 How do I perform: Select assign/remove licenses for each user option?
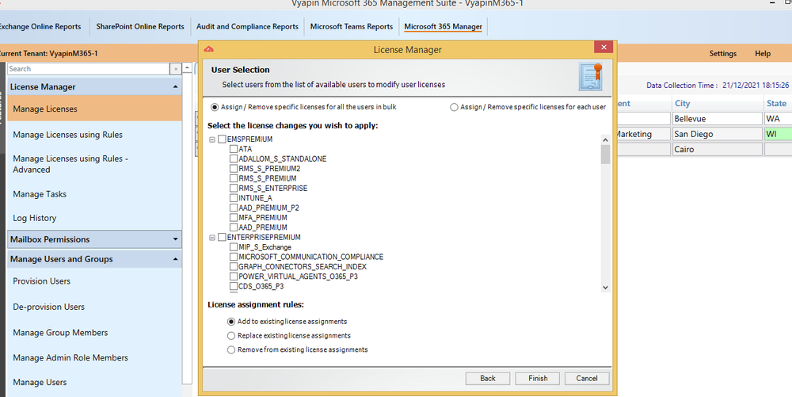click(454, 107)
